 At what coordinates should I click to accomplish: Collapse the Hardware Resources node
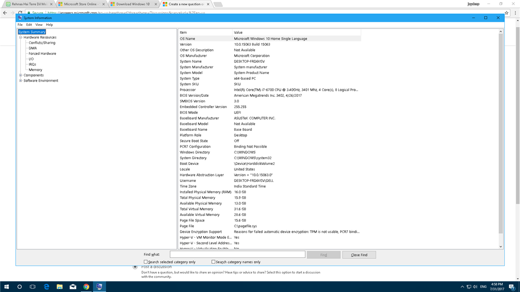[20, 38]
